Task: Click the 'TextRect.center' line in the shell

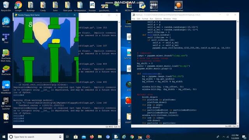Action: (41, 105)
